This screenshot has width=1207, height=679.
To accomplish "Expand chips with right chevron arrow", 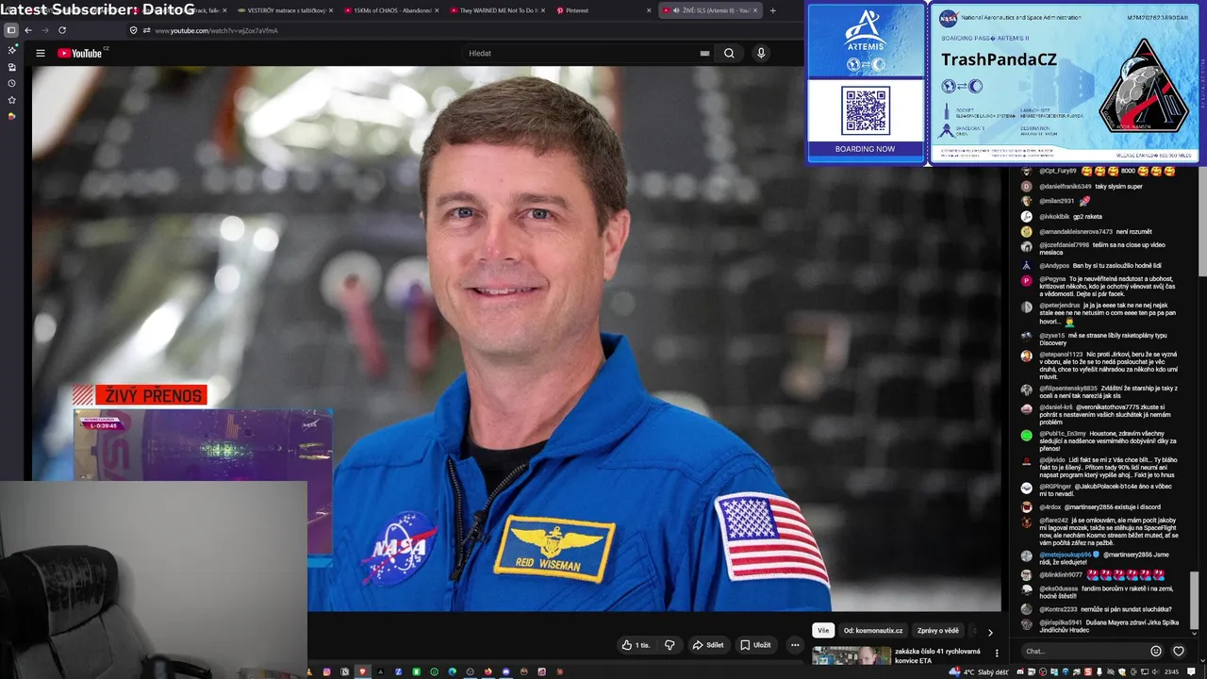I will tap(989, 632).
